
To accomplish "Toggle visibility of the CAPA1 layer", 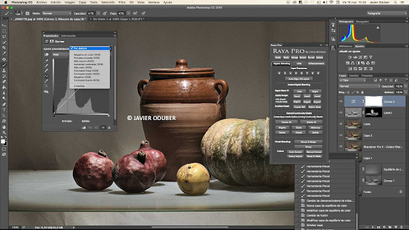I will (341, 112).
